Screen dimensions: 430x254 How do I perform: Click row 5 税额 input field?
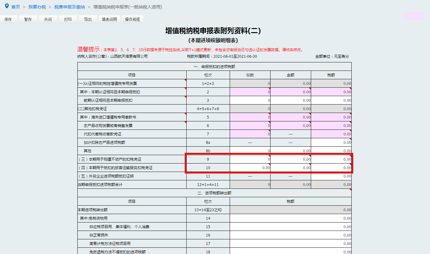point(331,117)
